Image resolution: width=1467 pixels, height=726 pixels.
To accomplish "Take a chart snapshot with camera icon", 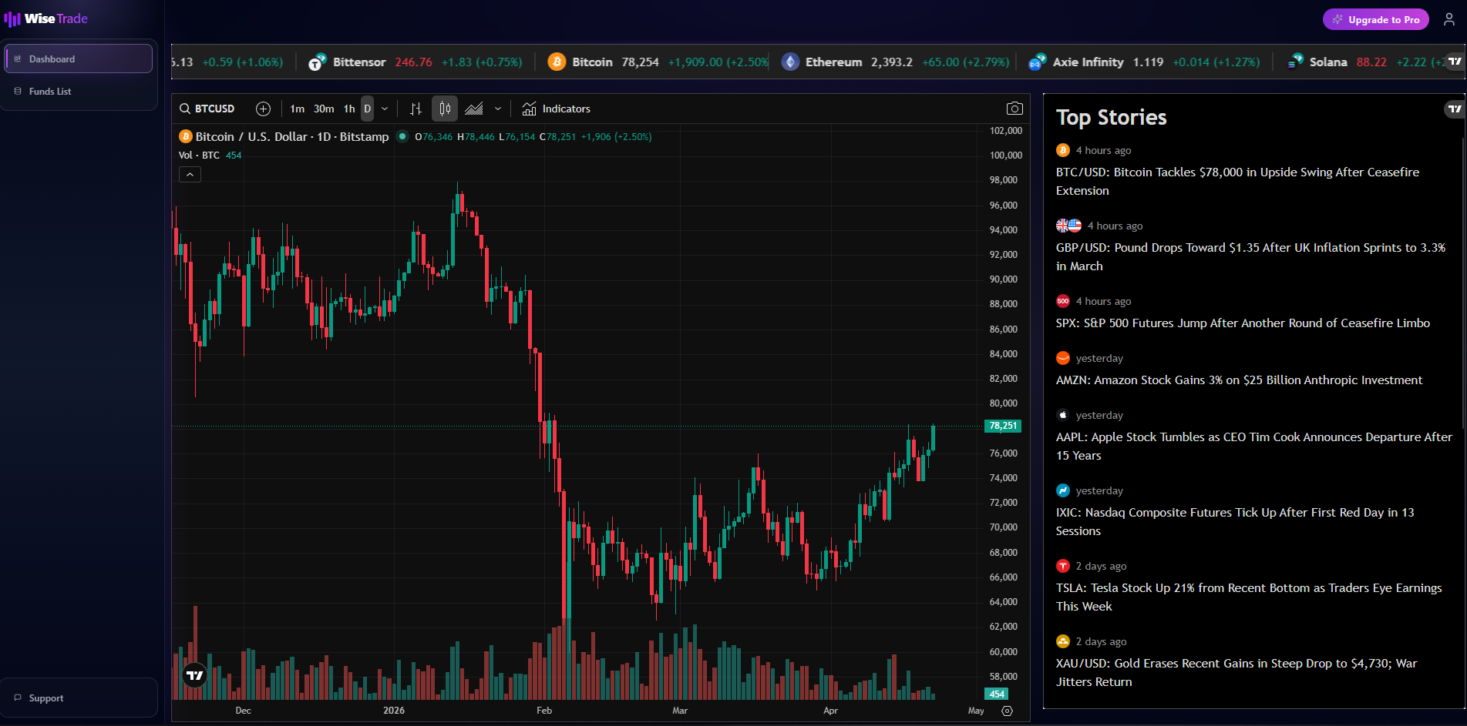I will click(x=1014, y=109).
